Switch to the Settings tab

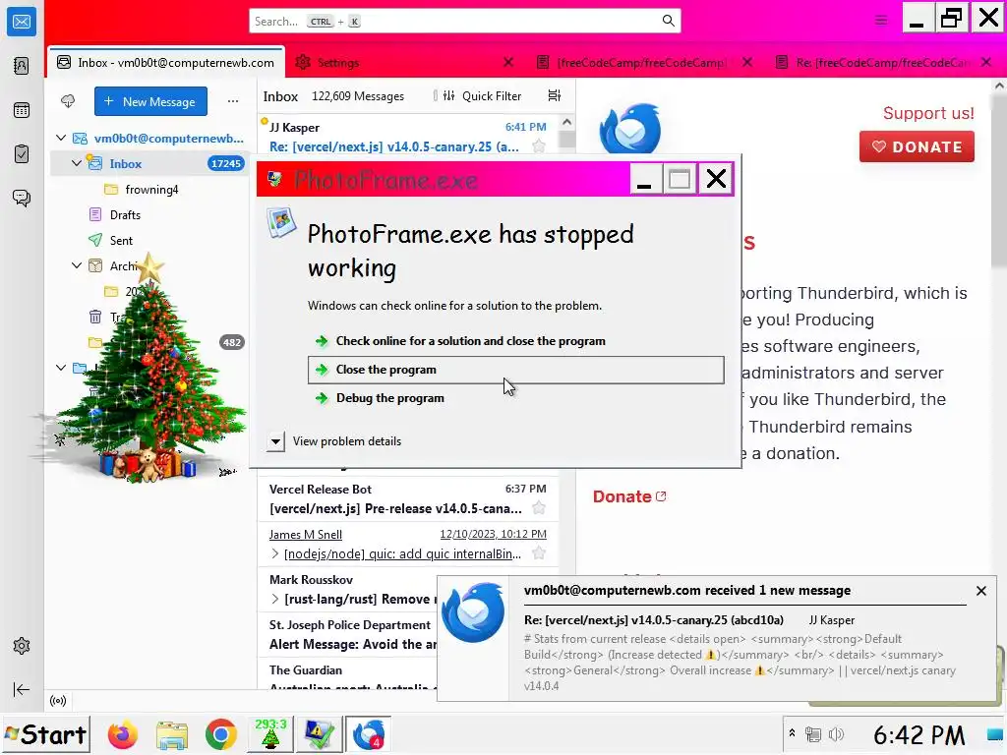coord(338,62)
